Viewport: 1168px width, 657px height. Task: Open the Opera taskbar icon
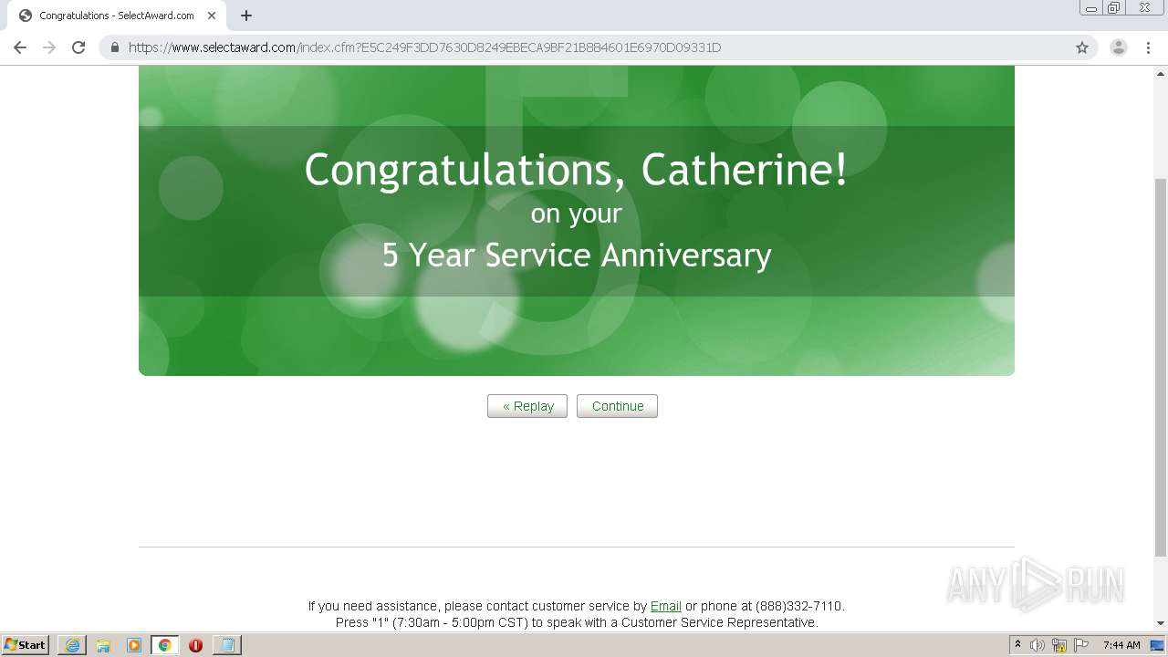click(x=195, y=645)
